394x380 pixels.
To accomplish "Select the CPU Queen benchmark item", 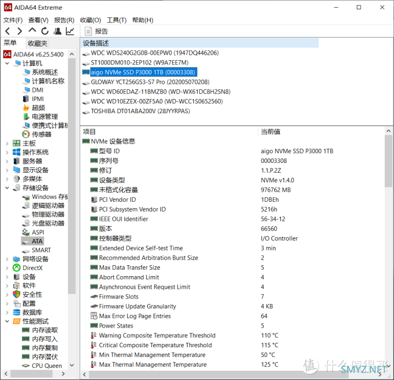I will point(47,366).
